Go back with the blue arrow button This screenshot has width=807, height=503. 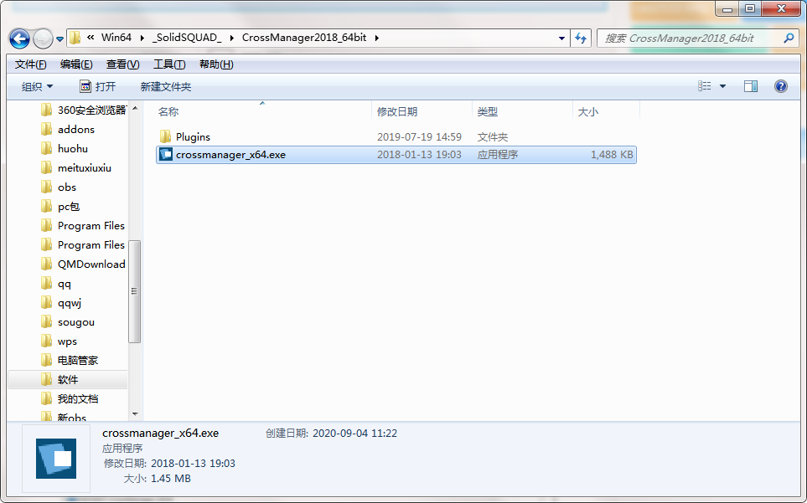coord(19,38)
